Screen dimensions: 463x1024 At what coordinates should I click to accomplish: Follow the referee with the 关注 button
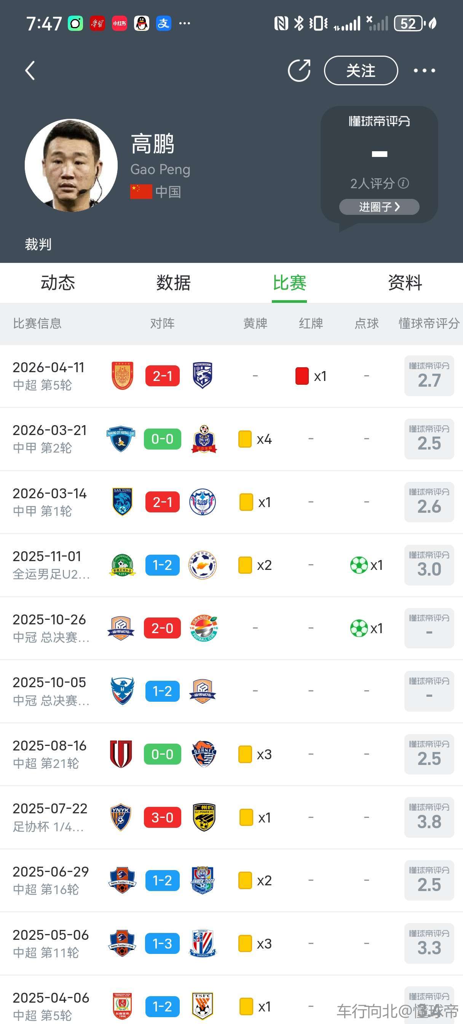point(361,71)
